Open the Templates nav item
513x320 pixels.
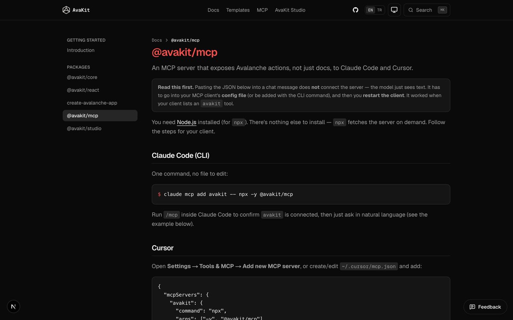tap(238, 10)
